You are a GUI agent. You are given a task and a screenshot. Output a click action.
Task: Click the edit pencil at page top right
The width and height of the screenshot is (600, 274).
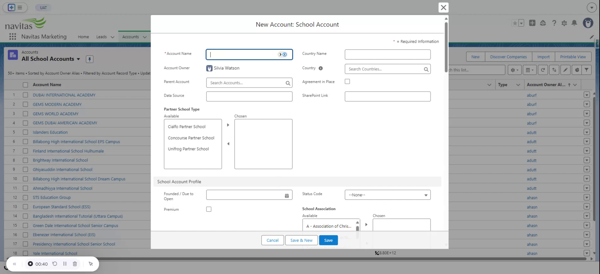(592, 37)
